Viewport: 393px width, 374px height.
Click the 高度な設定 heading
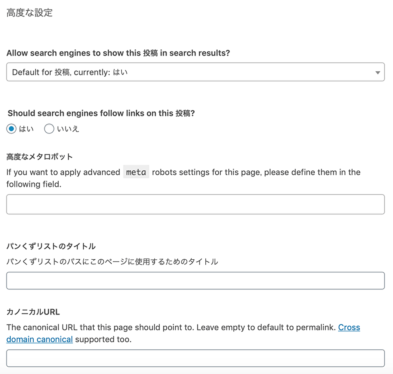click(29, 13)
